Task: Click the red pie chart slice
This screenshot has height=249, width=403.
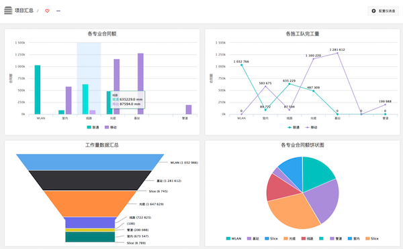Action: (x=280, y=188)
